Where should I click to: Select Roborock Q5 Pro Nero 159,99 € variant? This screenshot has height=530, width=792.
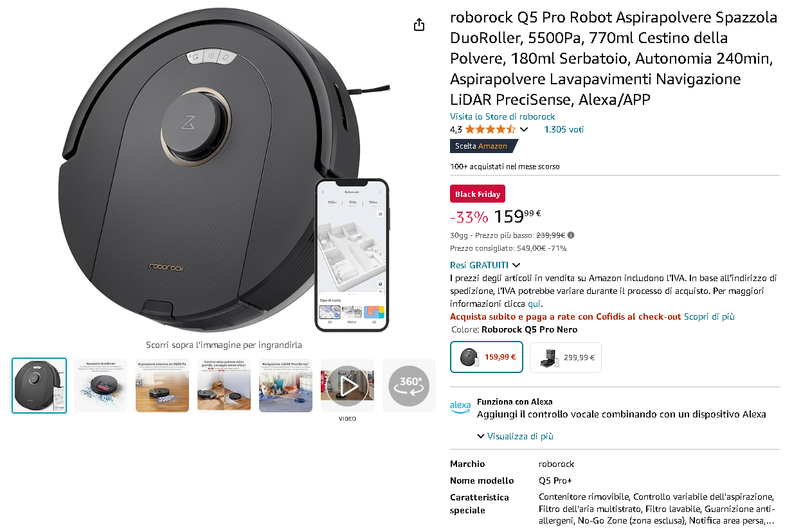(x=487, y=357)
